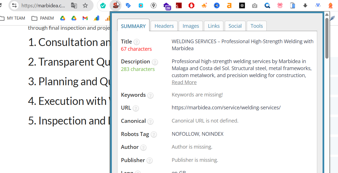Click the pink spider extension icon
This screenshot has height=173, width=338.
click(x=280, y=6)
